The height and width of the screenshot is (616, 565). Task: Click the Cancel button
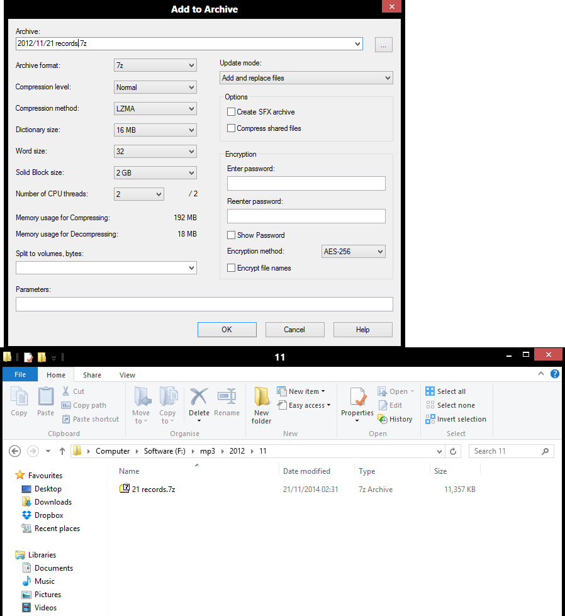pyautogui.click(x=294, y=330)
